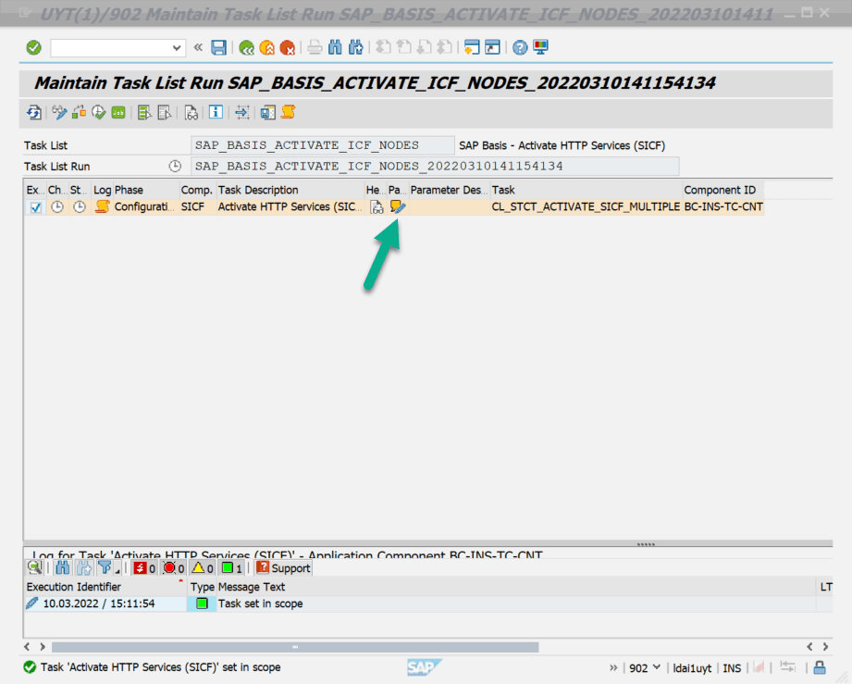This screenshot has width=852, height=684.
Task: Open the Log scroll icon in task row
Action: (x=102, y=206)
